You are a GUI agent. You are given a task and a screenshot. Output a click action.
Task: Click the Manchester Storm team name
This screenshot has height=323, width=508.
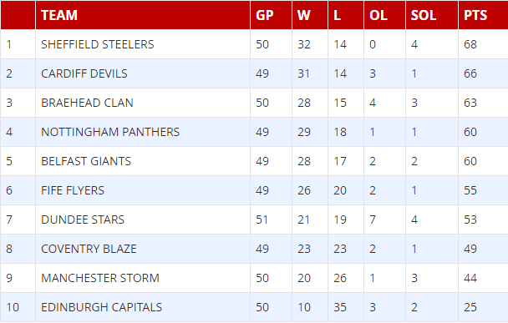click(x=100, y=278)
